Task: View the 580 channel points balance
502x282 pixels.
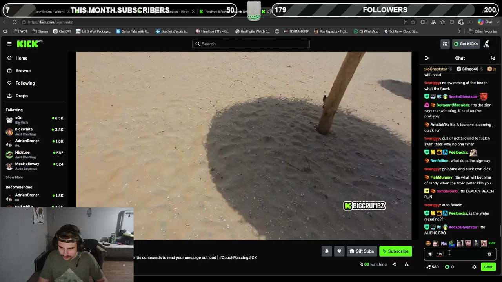Action: point(433,267)
